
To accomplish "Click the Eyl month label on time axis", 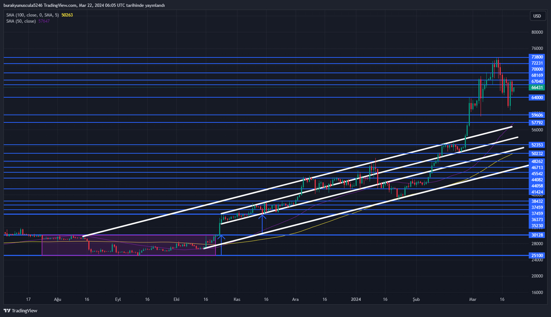I will click(x=118, y=300).
